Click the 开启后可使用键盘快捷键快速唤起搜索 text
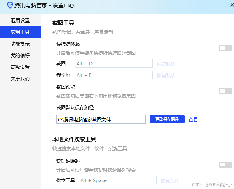 point(96,170)
